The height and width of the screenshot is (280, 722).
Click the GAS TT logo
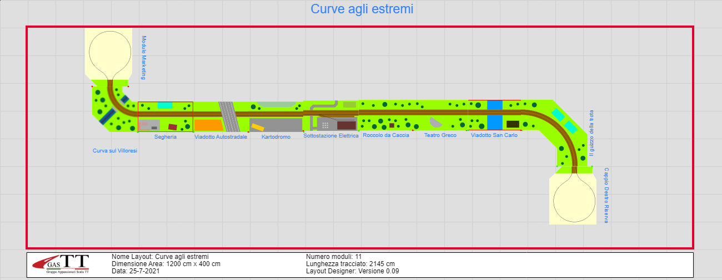point(61,264)
